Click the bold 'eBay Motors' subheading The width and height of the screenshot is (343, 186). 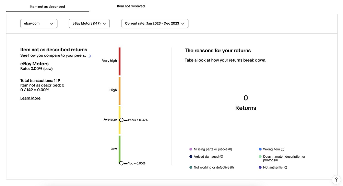point(34,64)
